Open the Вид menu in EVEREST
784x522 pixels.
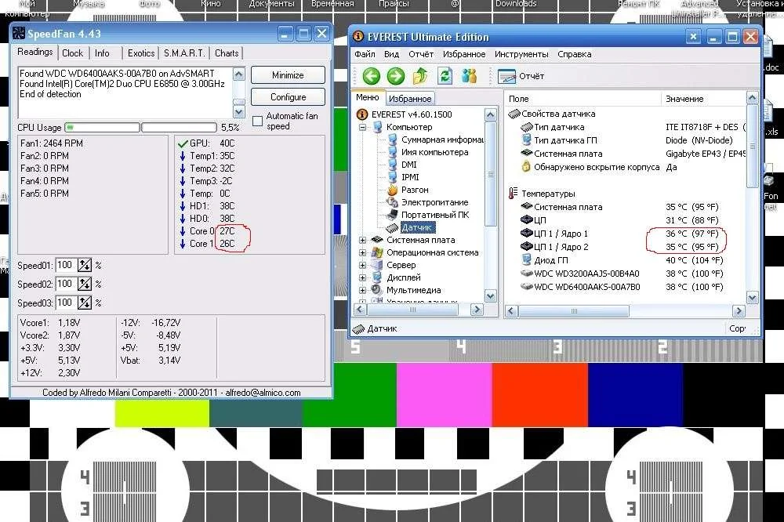(x=391, y=54)
